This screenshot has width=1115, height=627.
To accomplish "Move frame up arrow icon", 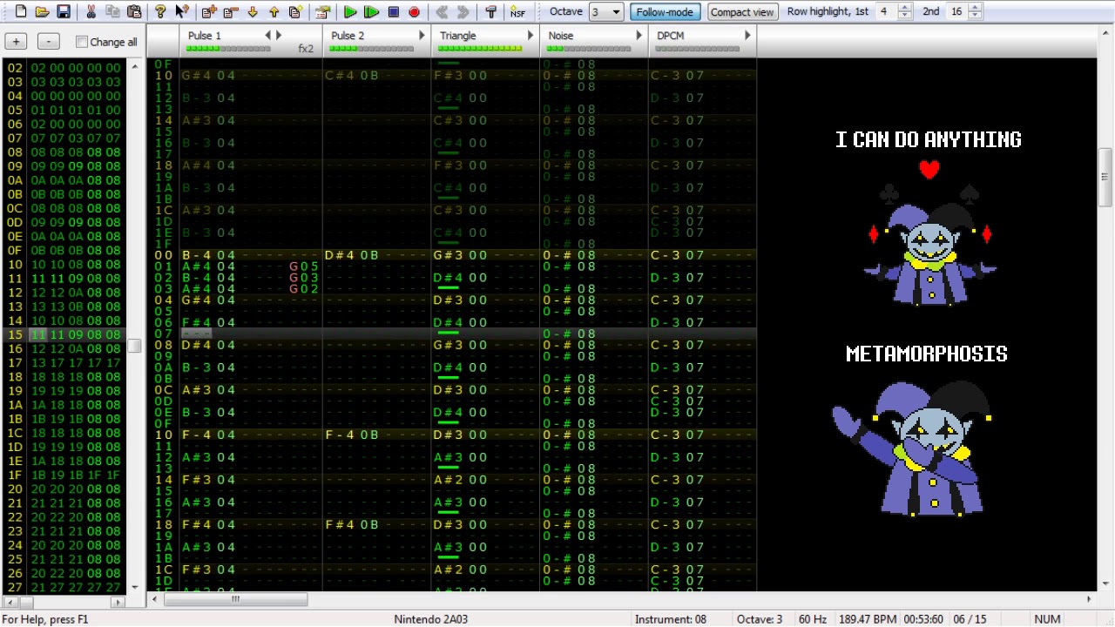I will pos(274,12).
